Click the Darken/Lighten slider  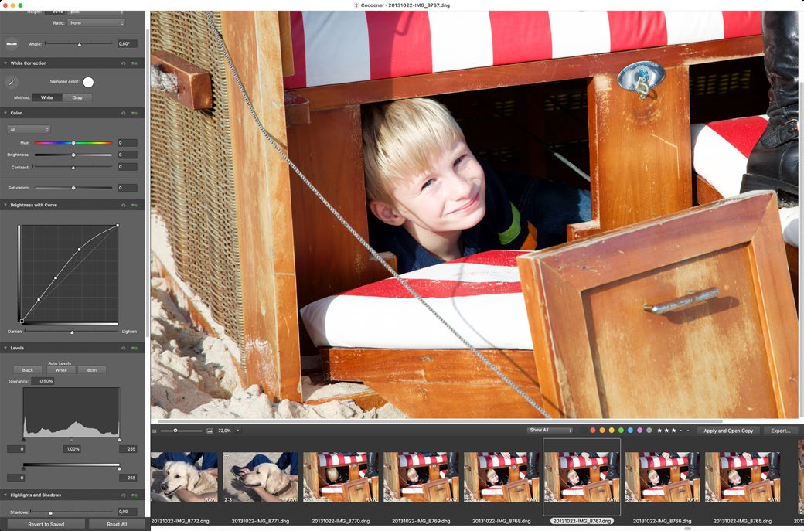(72, 332)
